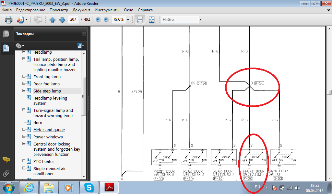Go to the Horn bookmark
This screenshot has height=194, width=332.
point(38,123)
